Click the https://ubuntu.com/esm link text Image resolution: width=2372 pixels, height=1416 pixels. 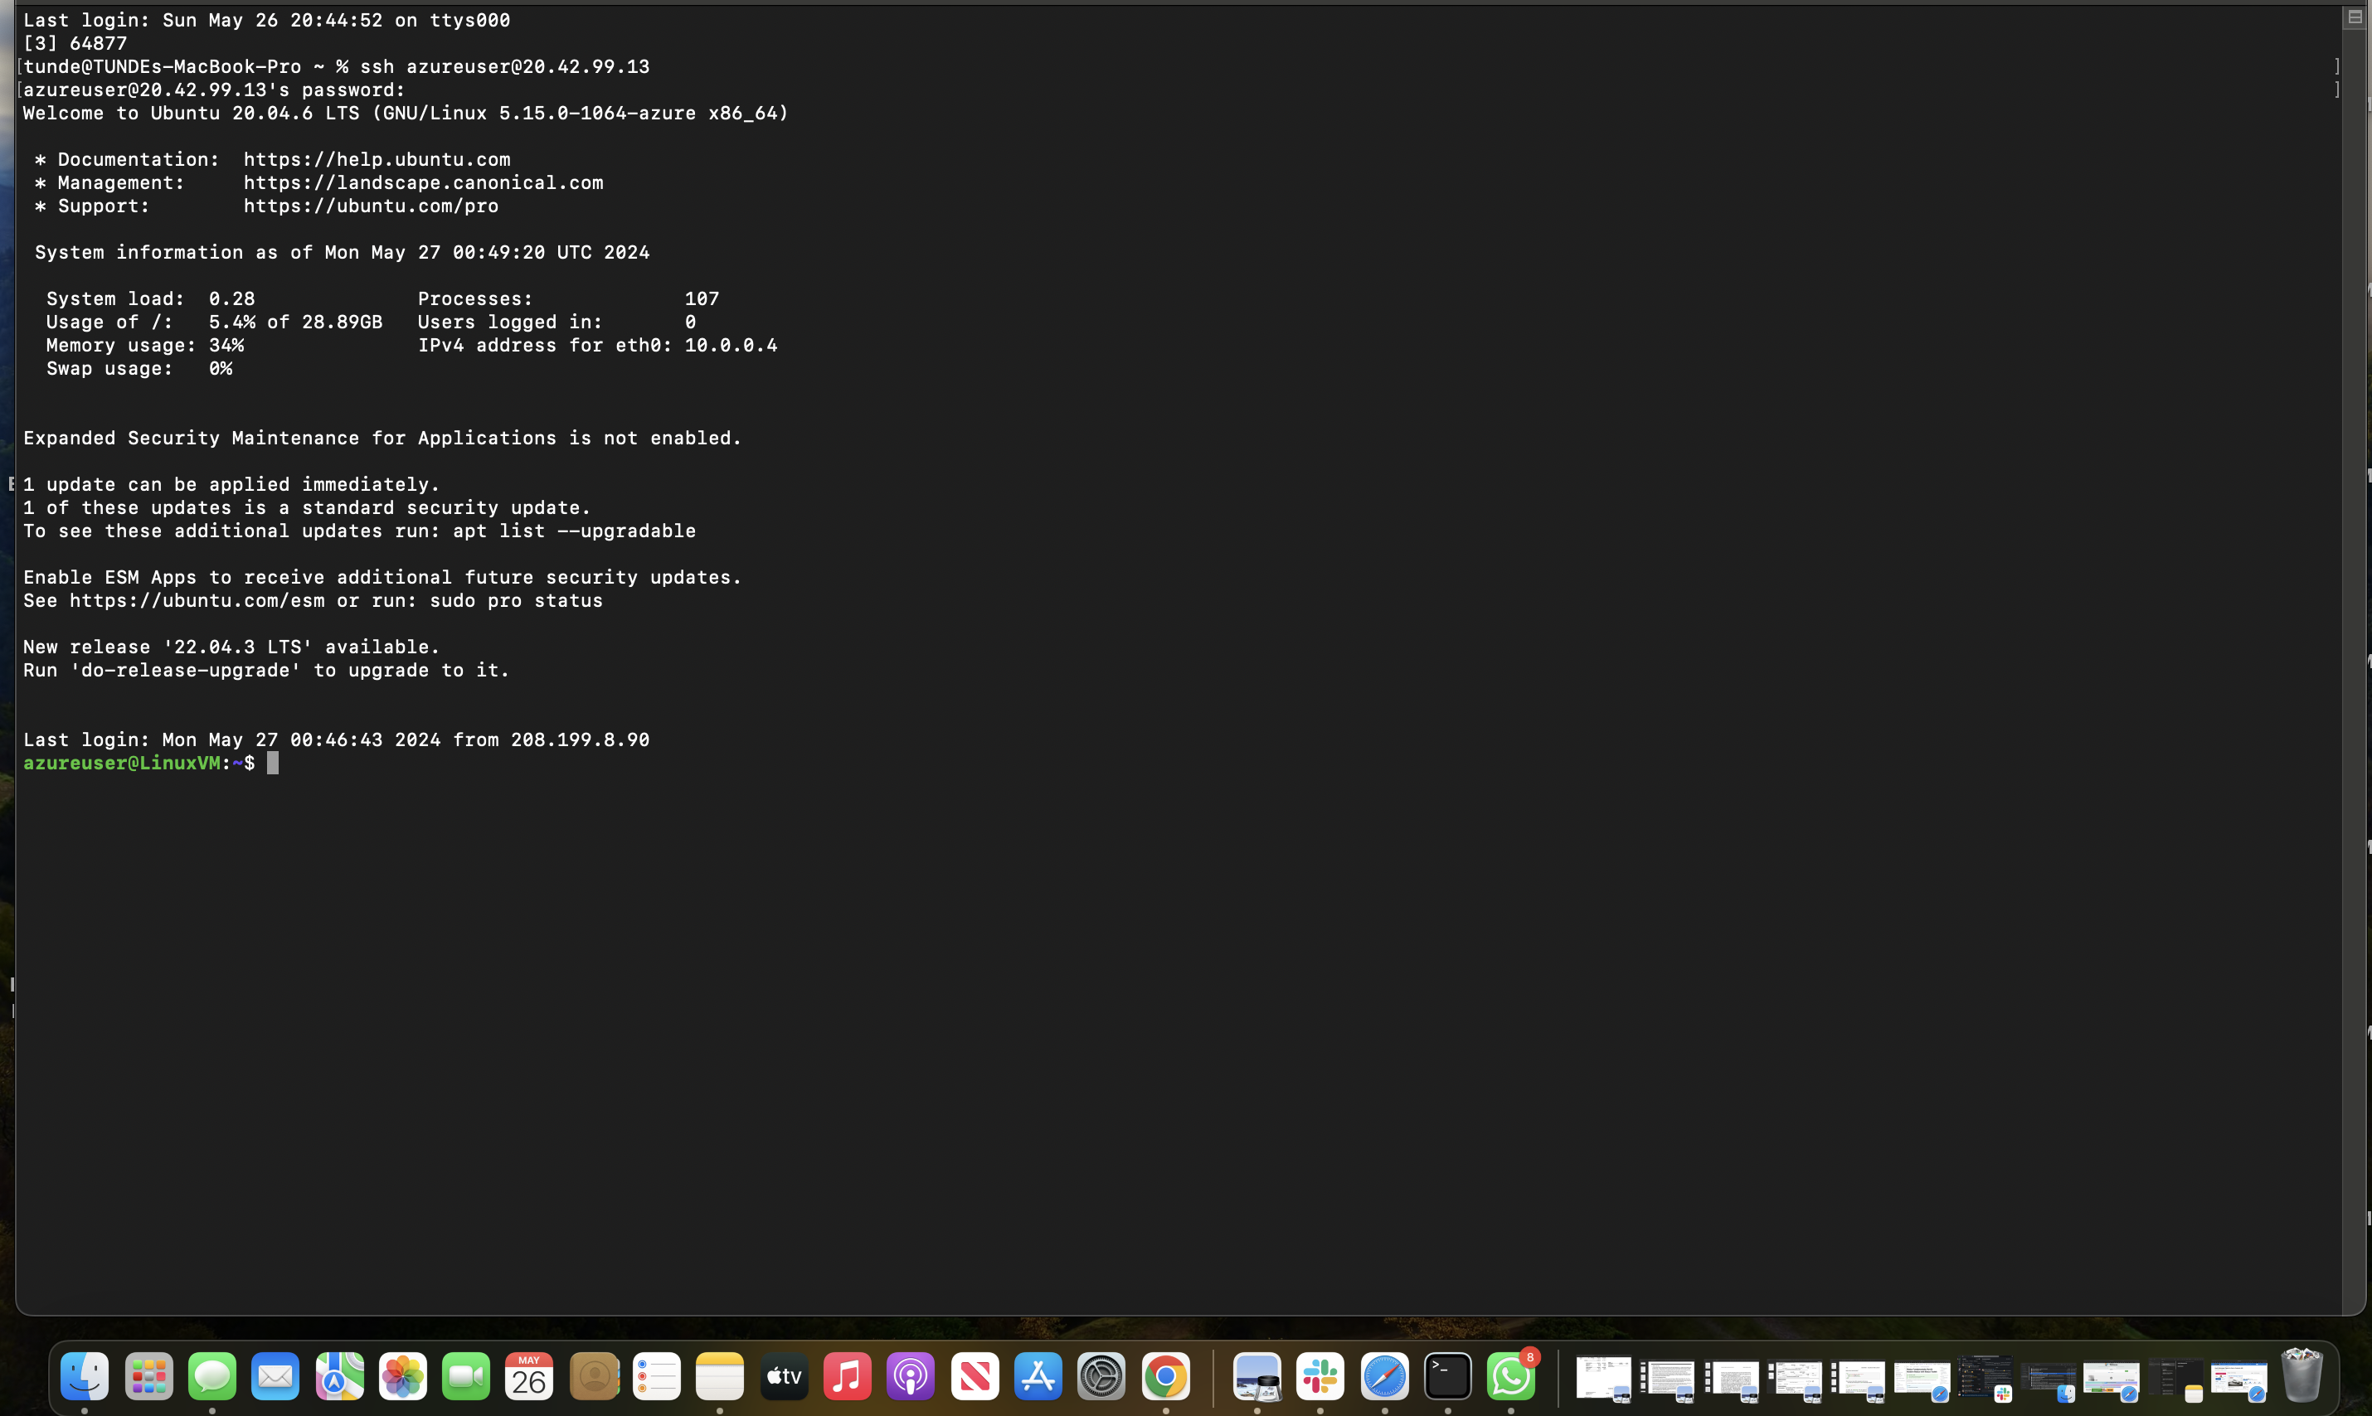pos(197,600)
